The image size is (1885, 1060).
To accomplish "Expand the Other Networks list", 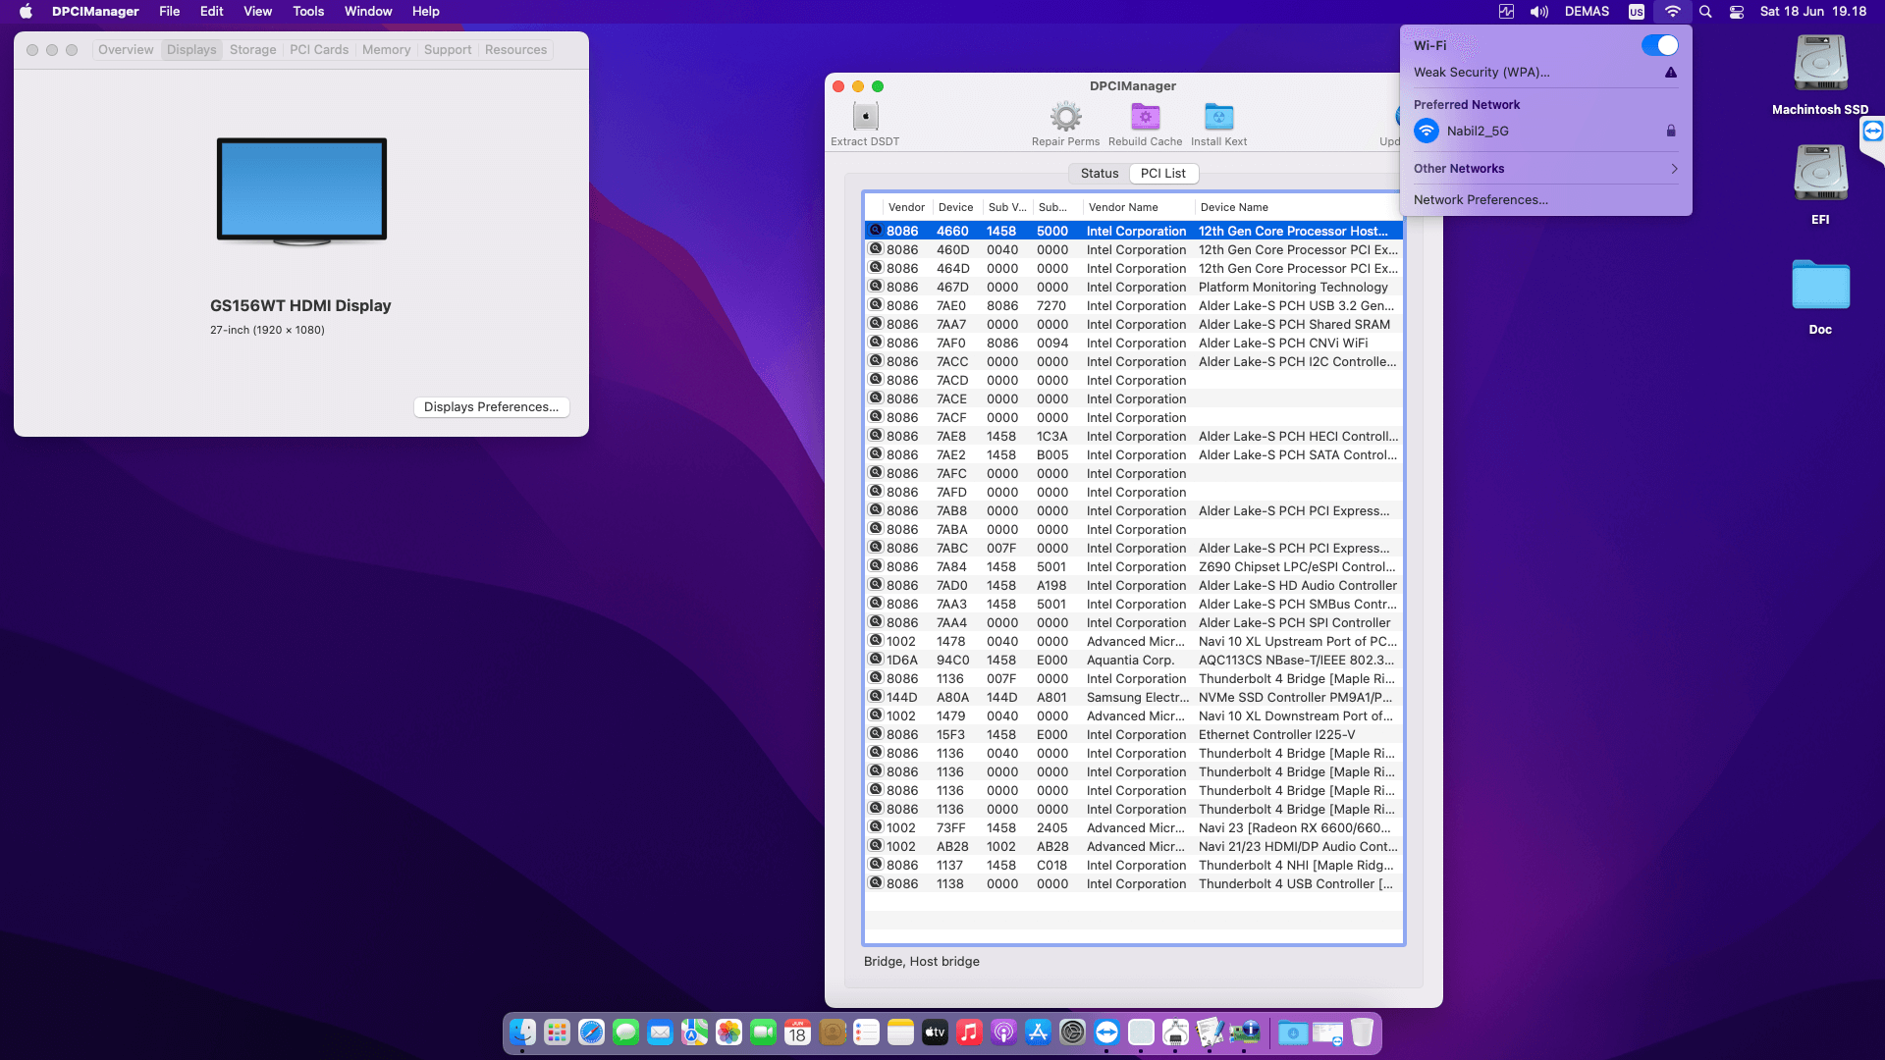I will (1545, 169).
